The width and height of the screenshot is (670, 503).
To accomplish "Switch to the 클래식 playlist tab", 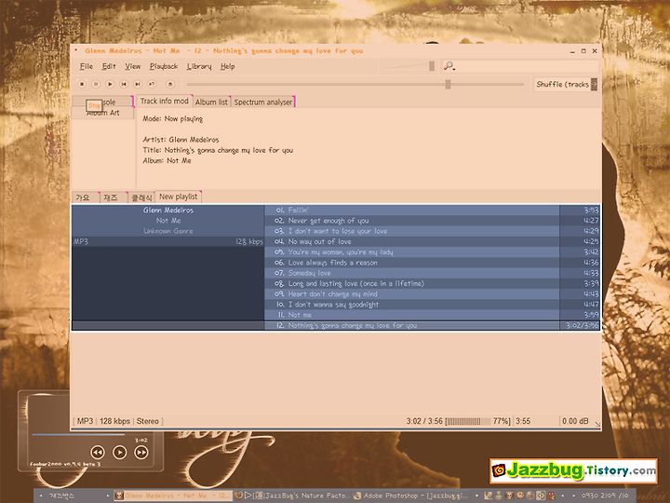I will click(x=141, y=197).
